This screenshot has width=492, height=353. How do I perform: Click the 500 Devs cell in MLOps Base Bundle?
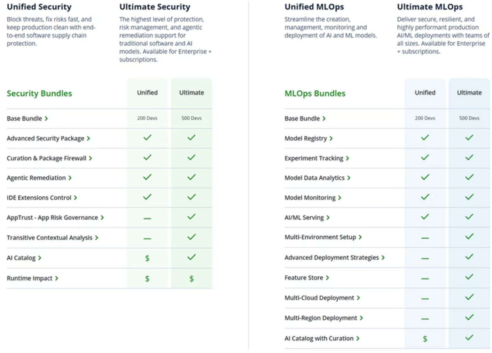pyautogui.click(x=469, y=118)
